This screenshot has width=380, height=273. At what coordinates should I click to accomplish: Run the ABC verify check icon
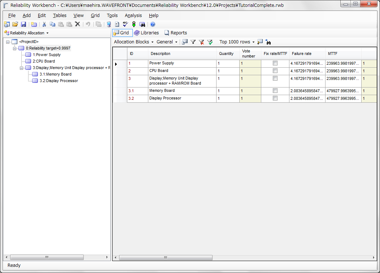[x=125, y=24]
